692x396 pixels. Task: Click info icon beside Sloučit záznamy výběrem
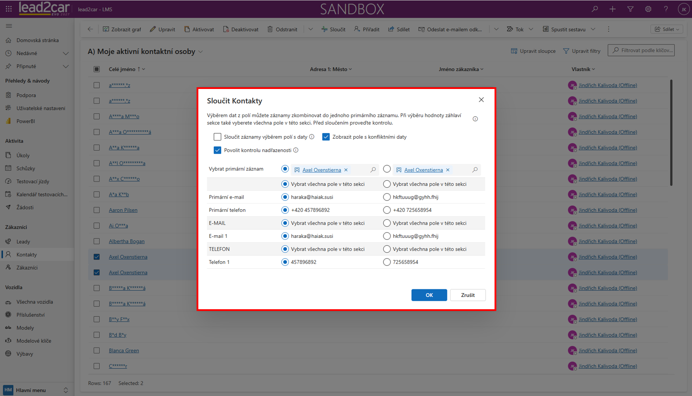pyautogui.click(x=312, y=137)
